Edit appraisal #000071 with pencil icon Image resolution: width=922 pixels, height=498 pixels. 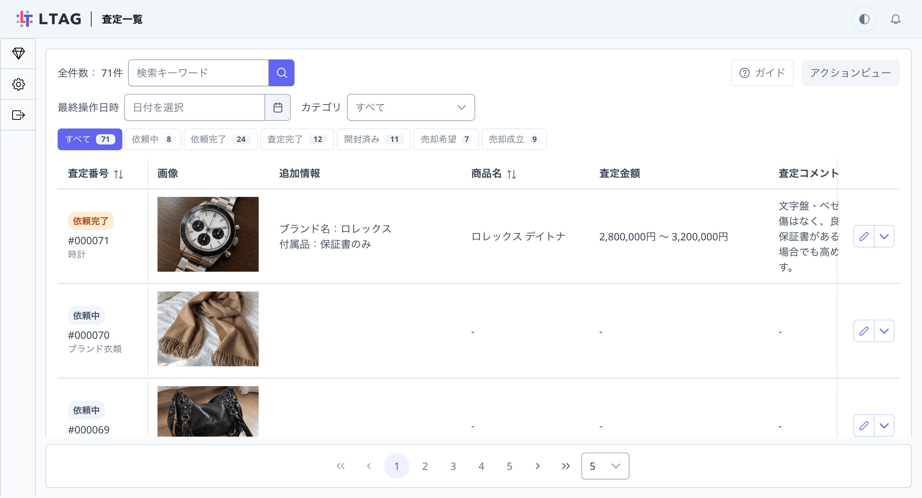864,236
